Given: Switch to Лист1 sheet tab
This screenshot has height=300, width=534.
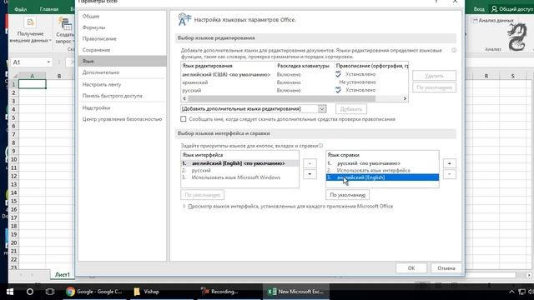Looking at the screenshot, I should point(63,274).
